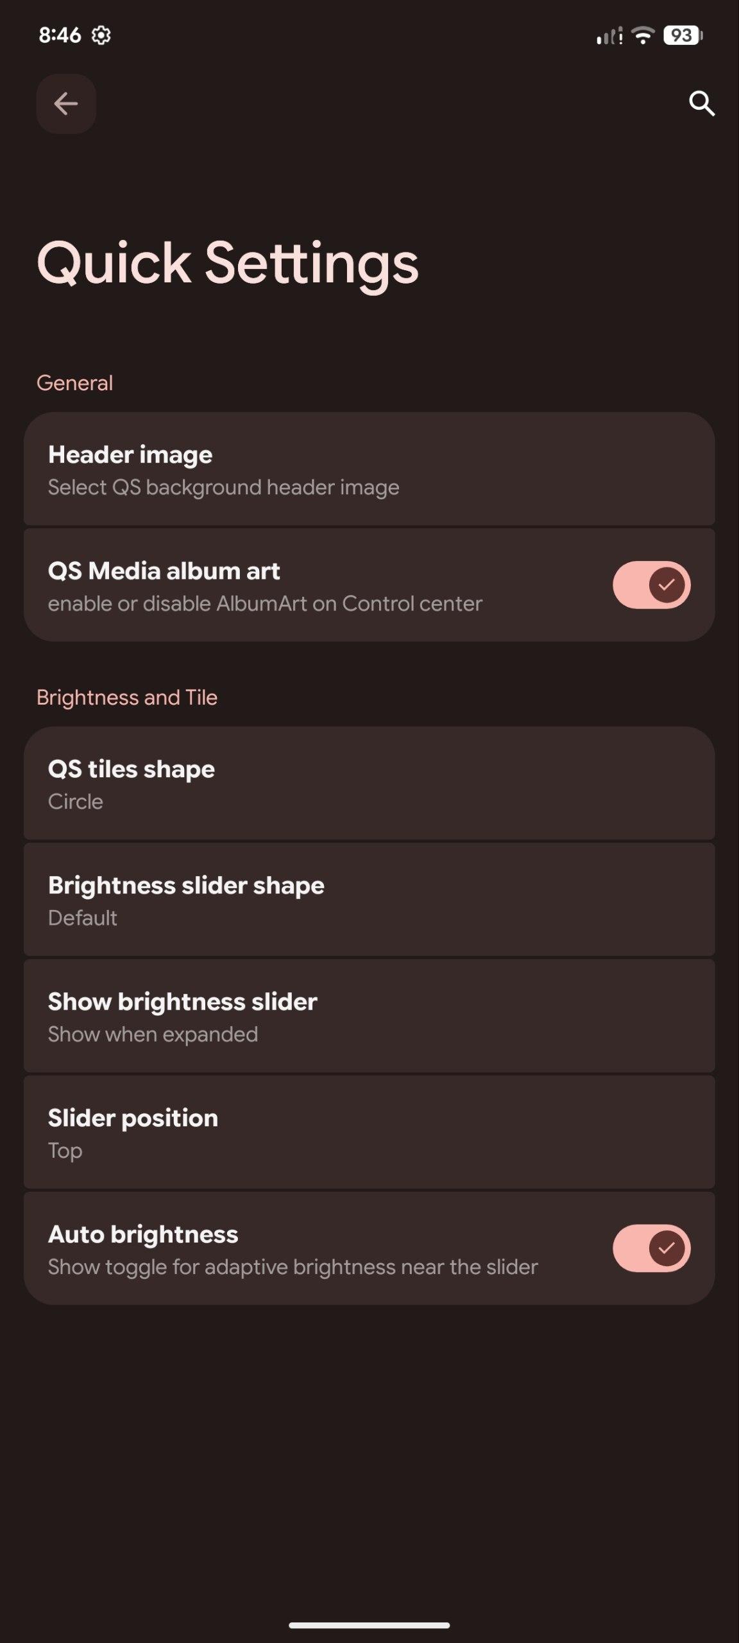739x1643 pixels.
Task: Tap the Auto brightness row title
Action: click(143, 1234)
